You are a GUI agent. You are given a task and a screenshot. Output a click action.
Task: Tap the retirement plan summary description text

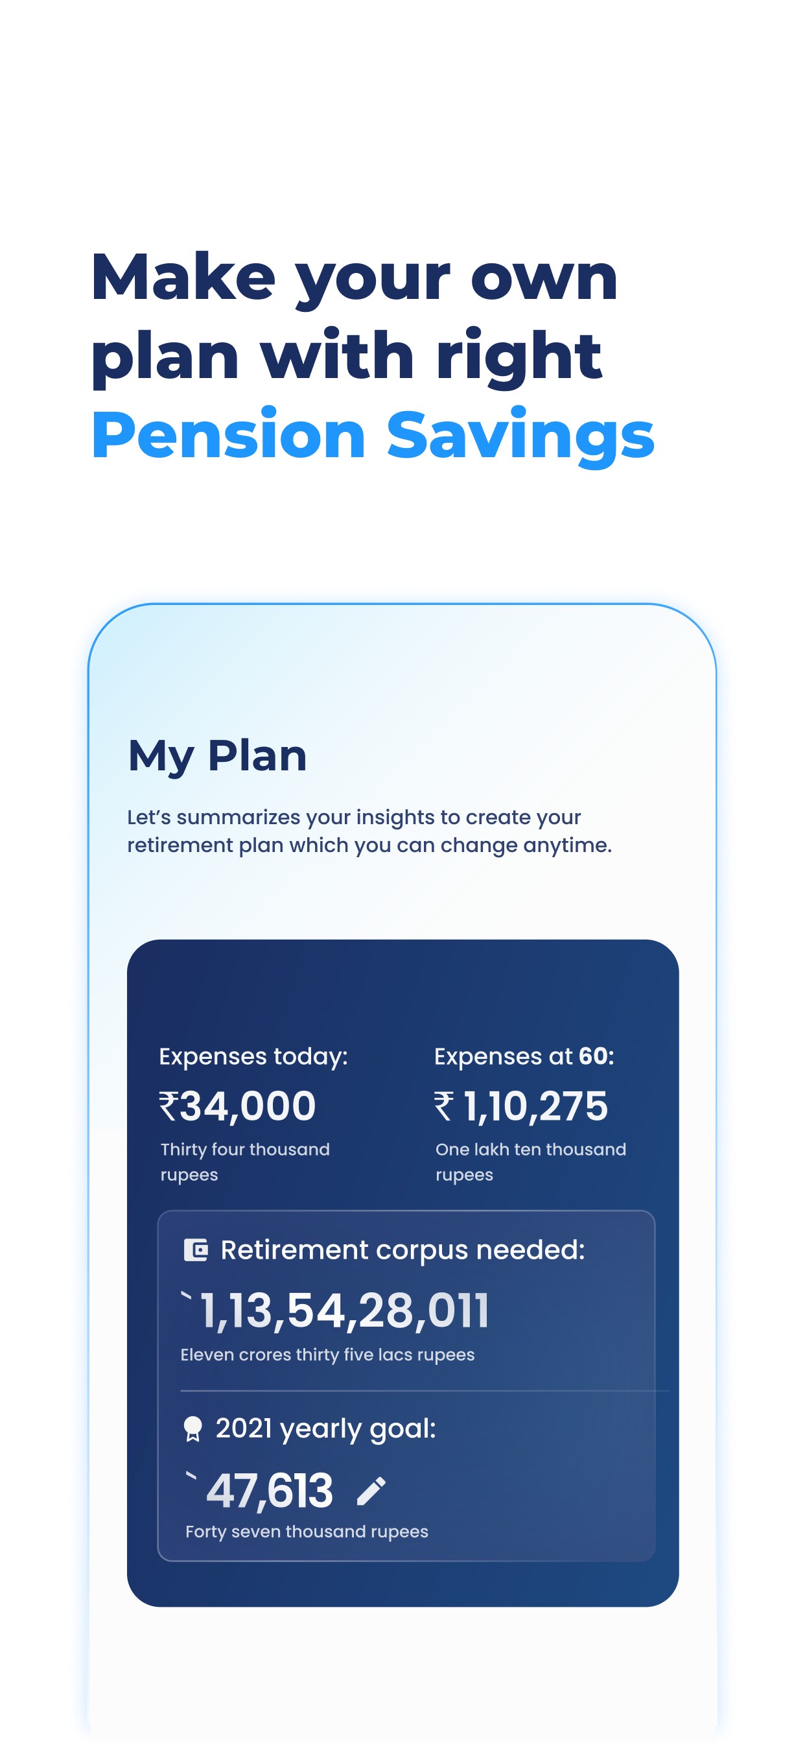pyautogui.click(x=369, y=831)
